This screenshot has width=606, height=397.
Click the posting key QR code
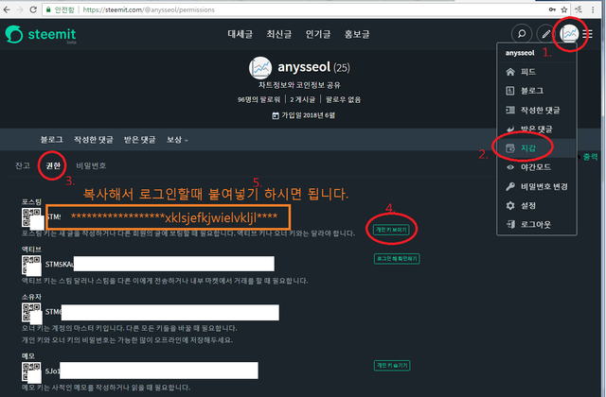(x=31, y=217)
